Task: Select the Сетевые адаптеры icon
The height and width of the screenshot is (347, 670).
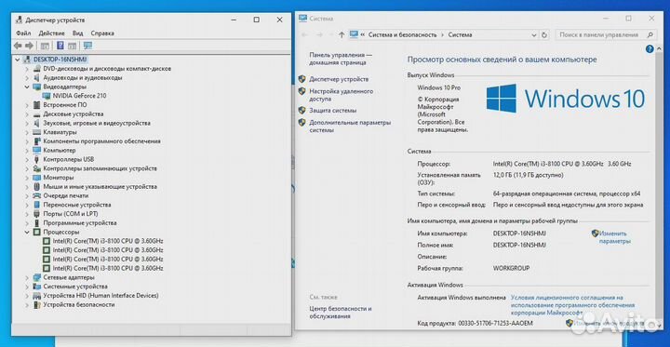Action: point(36,277)
